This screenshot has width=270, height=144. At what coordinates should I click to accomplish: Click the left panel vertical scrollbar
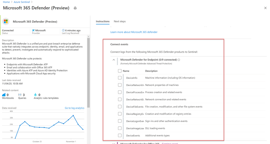click(89, 73)
